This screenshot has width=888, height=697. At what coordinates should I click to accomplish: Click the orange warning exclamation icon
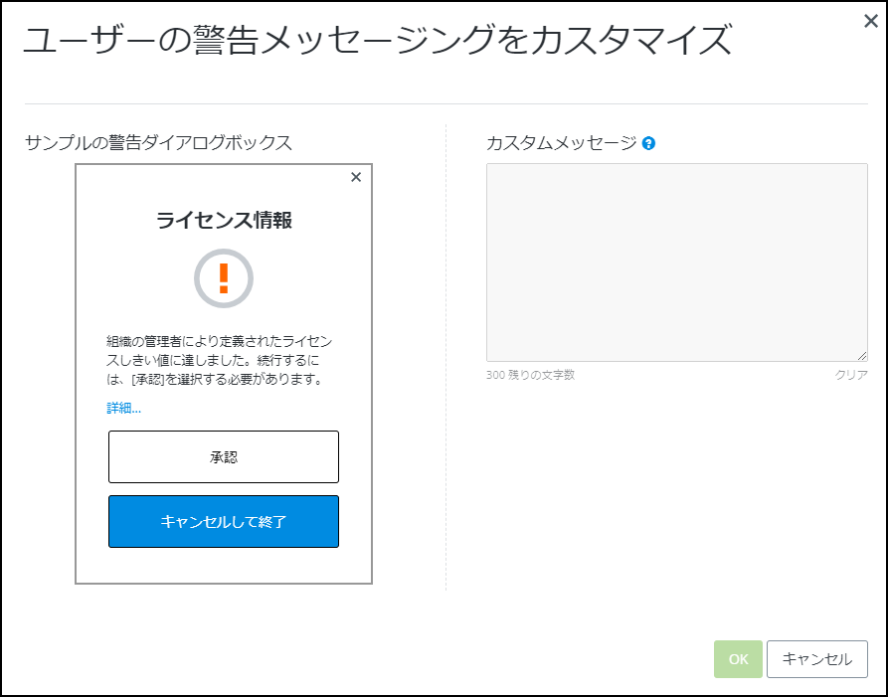pos(224,278)
